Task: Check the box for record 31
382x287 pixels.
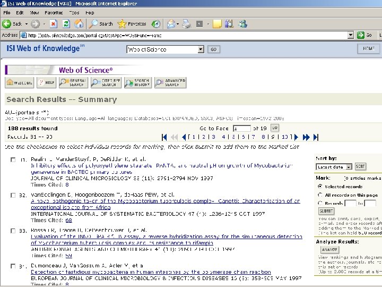Action: point(13,160)
